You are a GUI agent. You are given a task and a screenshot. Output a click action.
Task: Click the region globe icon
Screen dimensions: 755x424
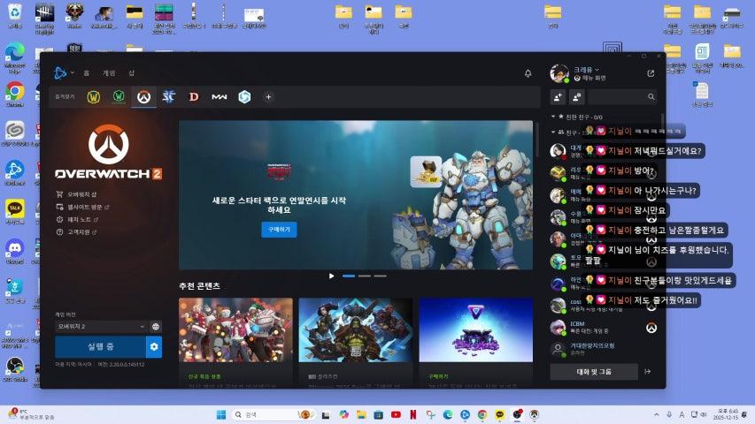click(x=156, y=326)
